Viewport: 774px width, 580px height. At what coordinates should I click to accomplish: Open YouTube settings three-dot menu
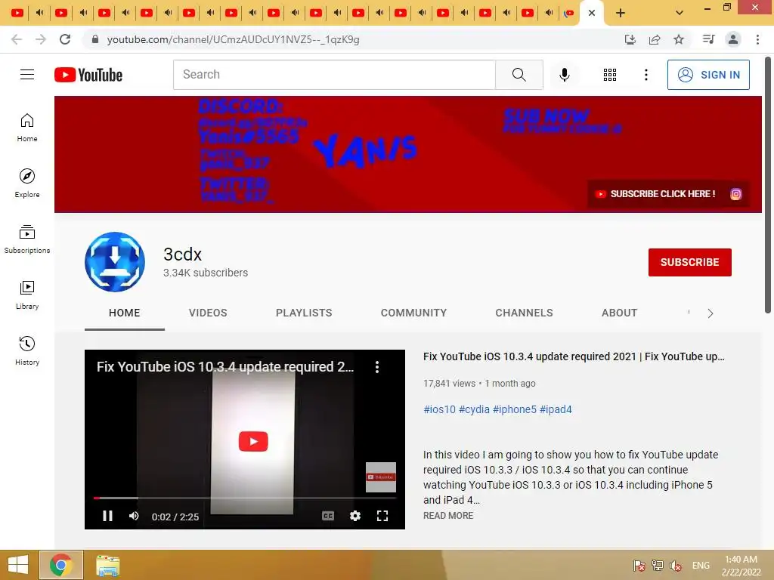[x=646, y=75]
